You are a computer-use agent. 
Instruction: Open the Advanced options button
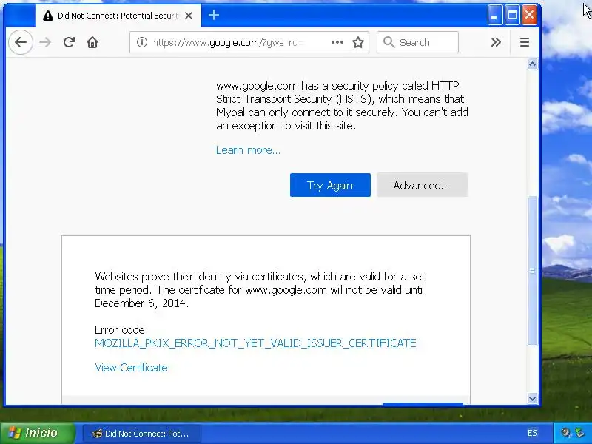tap(422, 185)
